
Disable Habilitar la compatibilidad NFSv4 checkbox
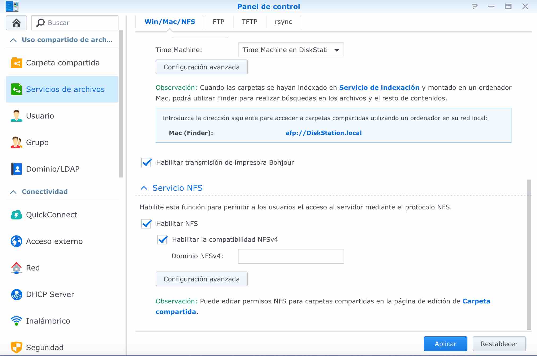(x=162, y=240)
